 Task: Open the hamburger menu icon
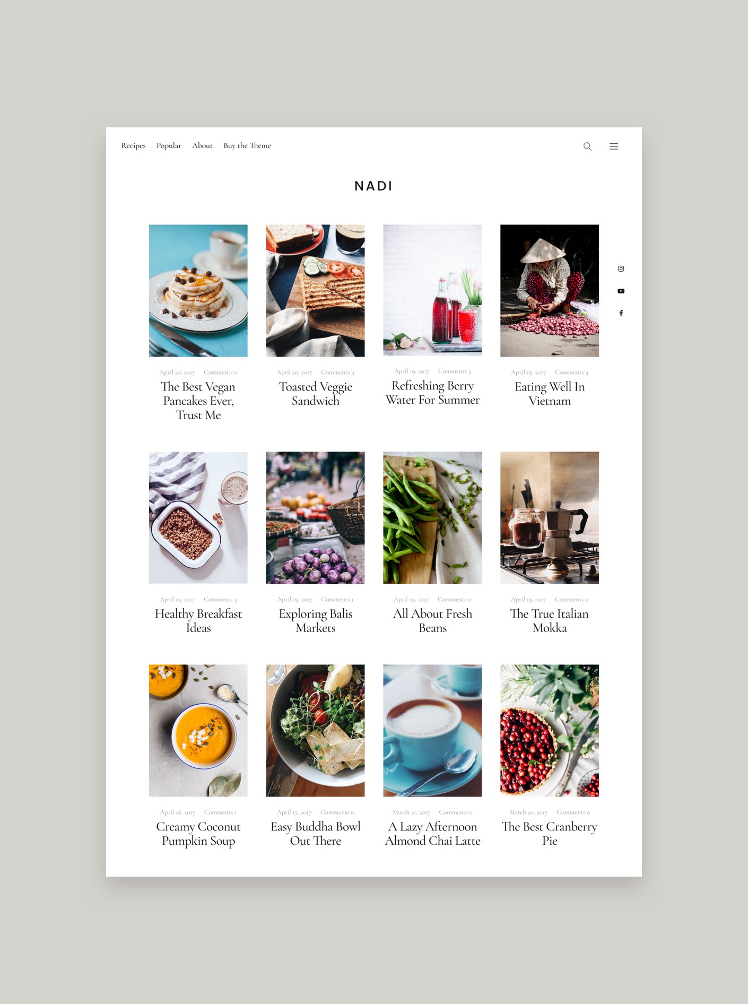(614, 146)
